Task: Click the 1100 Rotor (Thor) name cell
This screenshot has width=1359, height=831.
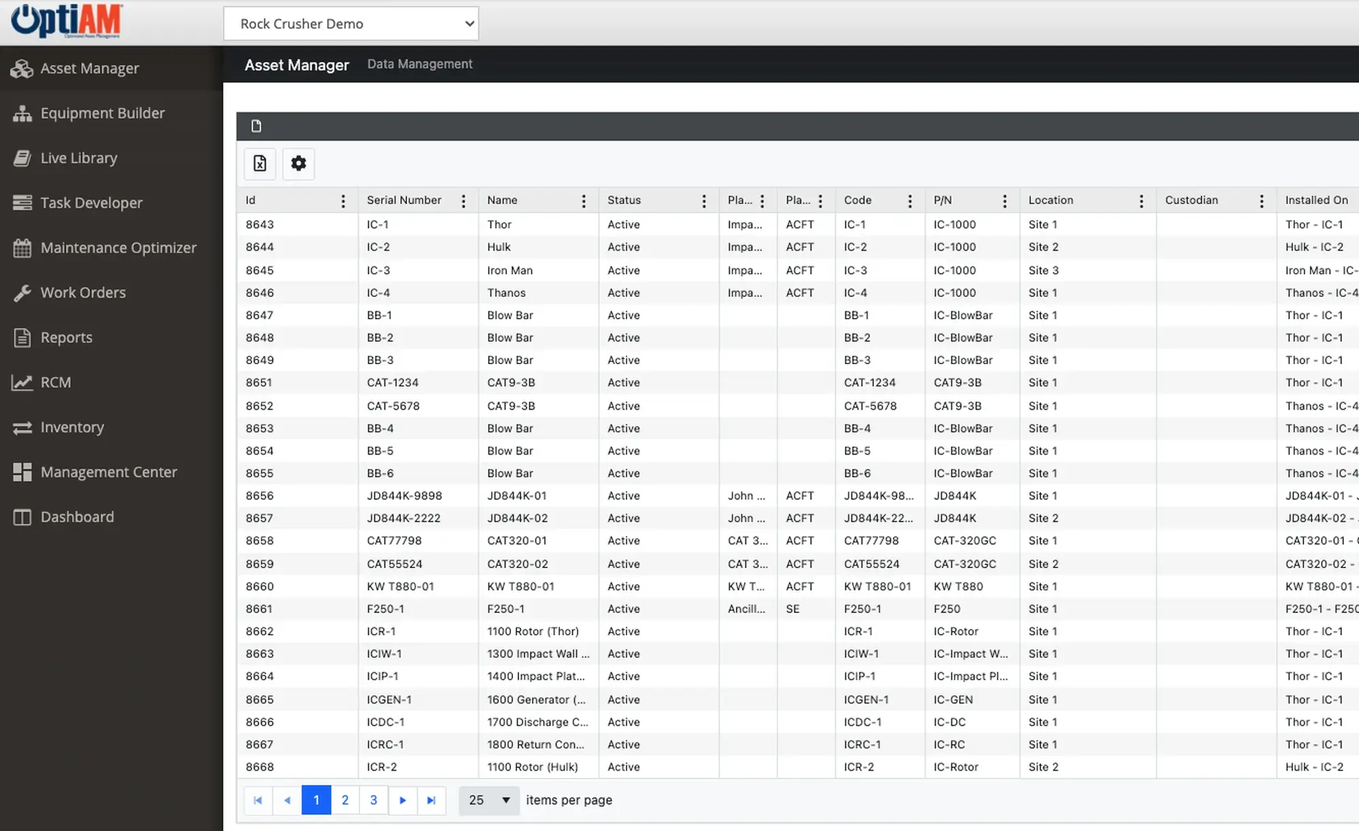Action: (538, 631)
